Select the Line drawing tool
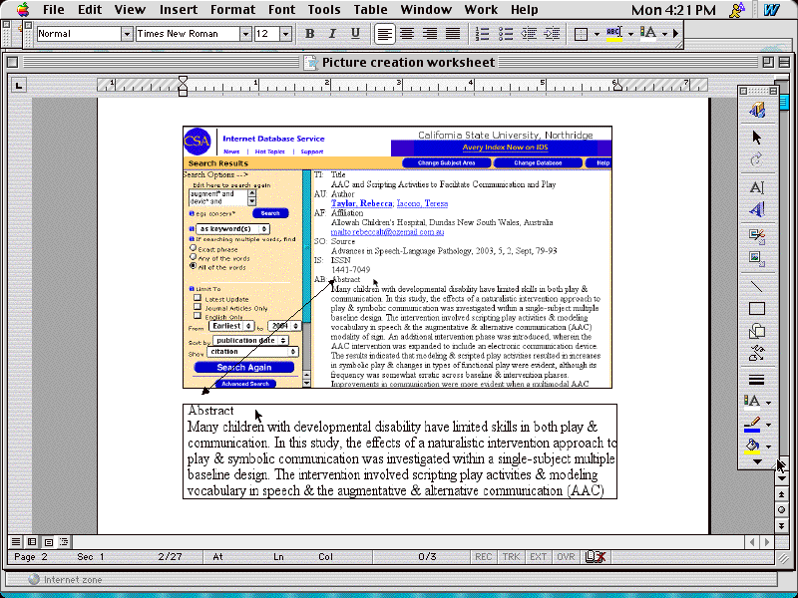Image resolution: width=798 pixels, height=598 pixels. 757,287
